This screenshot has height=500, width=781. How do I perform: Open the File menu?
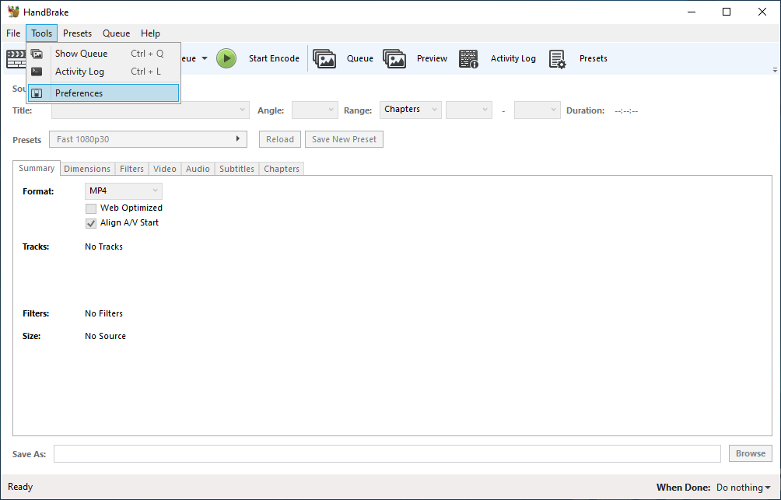13,33
